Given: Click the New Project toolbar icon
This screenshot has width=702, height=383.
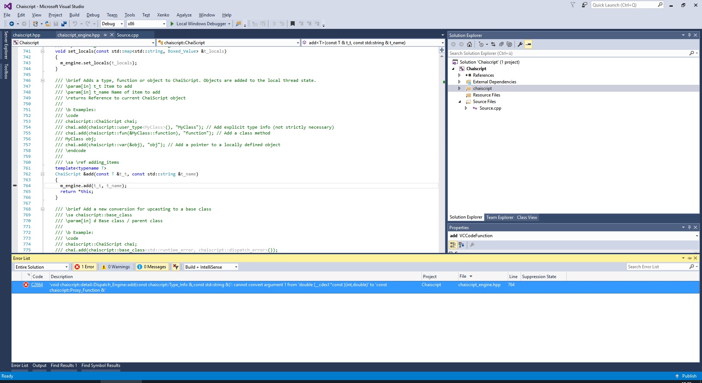Looking at the screenshot, I should [35, 24].
